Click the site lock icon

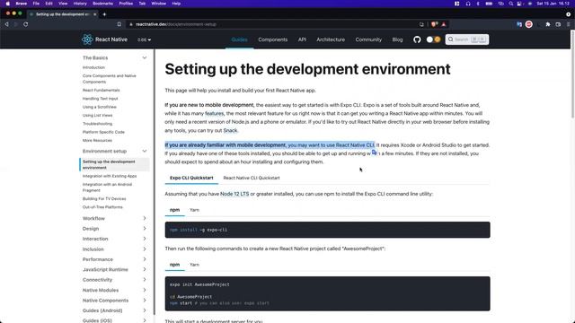(x=130, y=24)
